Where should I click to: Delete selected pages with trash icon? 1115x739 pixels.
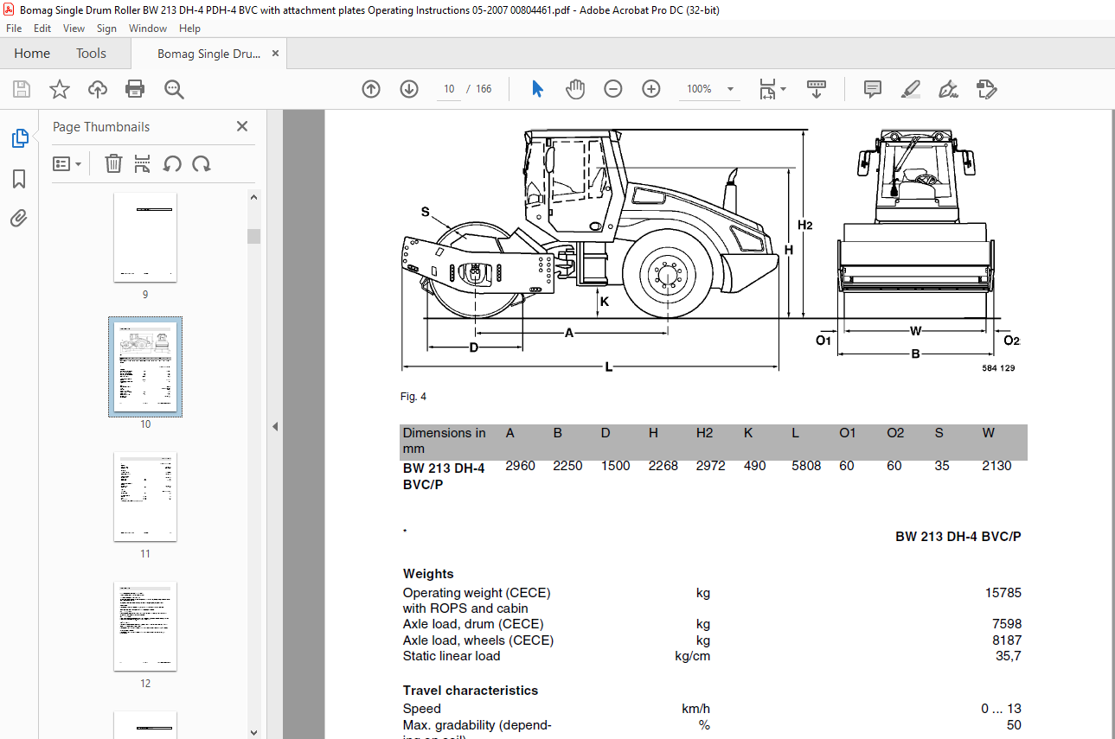[x=113, y=163]
